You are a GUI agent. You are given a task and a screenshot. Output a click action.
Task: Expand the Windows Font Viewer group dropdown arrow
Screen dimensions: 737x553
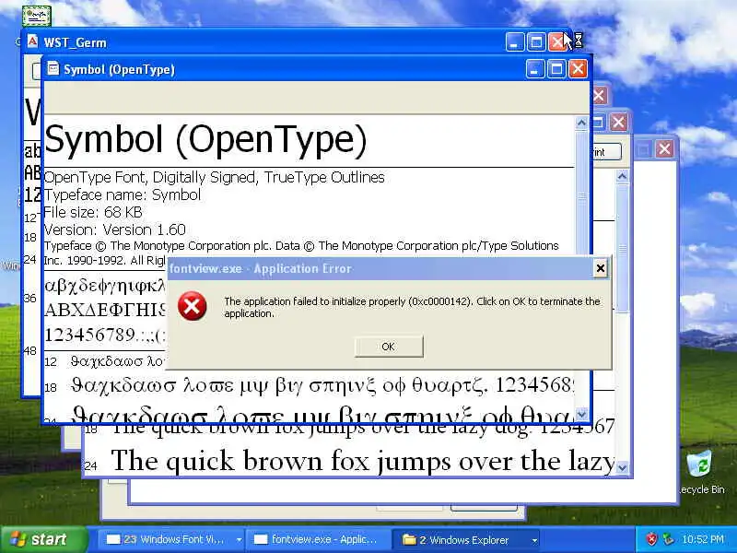click(x=239, y=540)
